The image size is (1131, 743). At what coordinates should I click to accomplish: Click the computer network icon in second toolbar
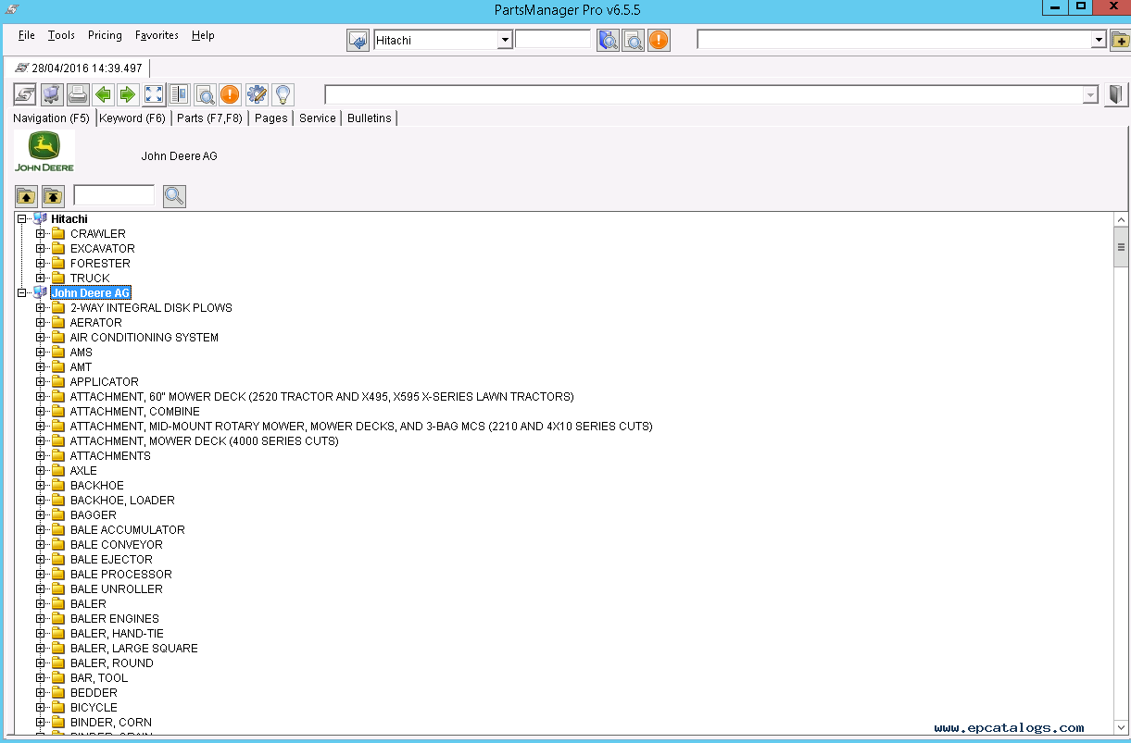click(x=52, y=94)
